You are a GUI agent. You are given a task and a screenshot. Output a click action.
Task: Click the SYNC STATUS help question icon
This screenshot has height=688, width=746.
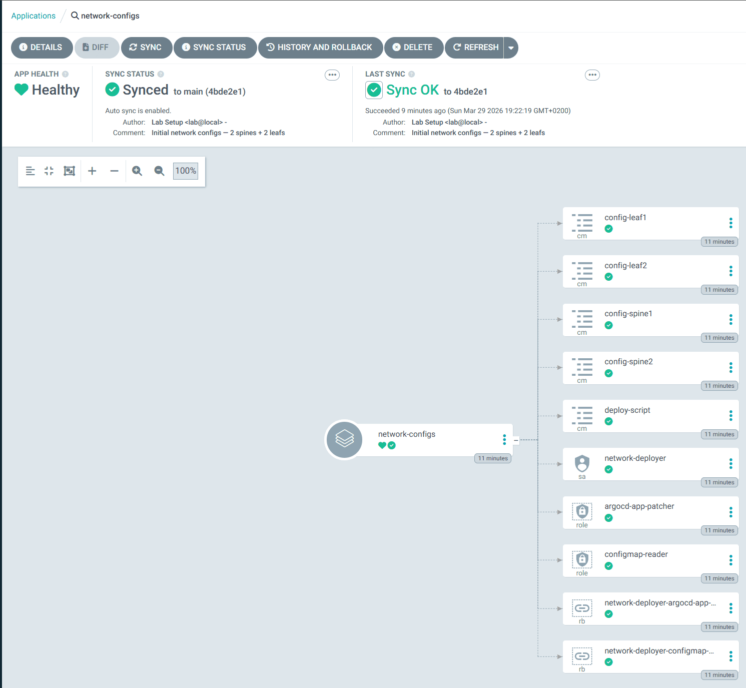tap(161, 74)
